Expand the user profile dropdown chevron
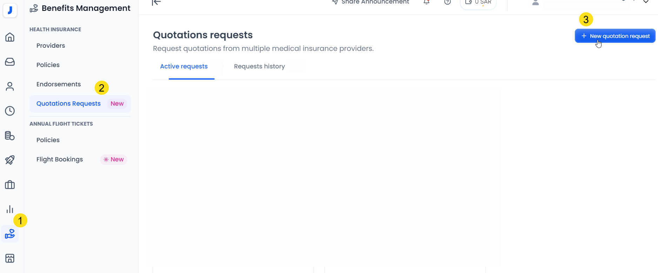 646,2
